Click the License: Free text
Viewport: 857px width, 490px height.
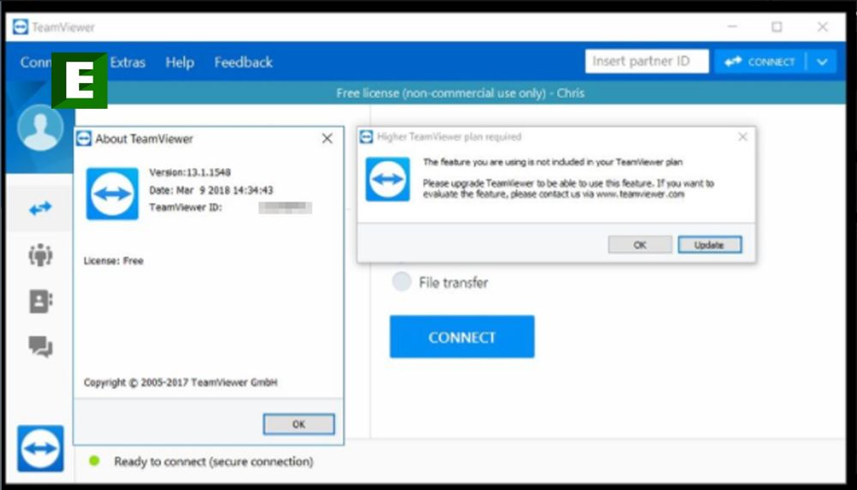click(x=113, y=261)
